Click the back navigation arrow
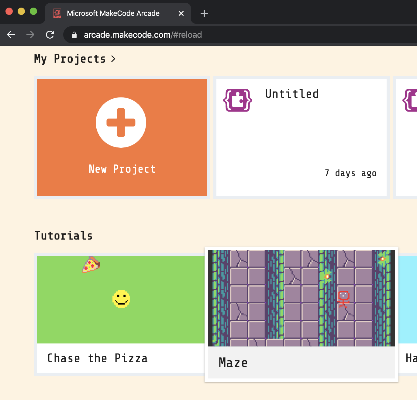This screenshot has width=417, height=400. coord(11,35)
